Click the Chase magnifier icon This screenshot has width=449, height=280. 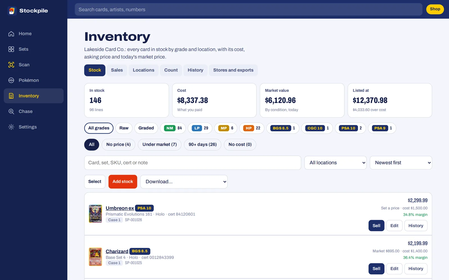pyautogui.click(x=11, y=111)
